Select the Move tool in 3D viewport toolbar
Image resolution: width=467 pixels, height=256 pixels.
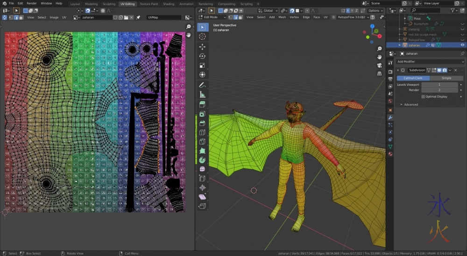(202, 47)
